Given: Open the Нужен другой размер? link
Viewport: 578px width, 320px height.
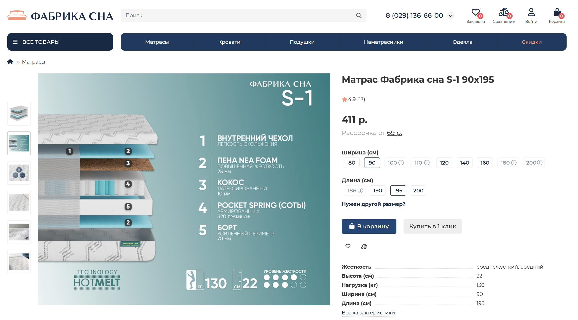Looking at the screenshot, I should coord(374,204).
